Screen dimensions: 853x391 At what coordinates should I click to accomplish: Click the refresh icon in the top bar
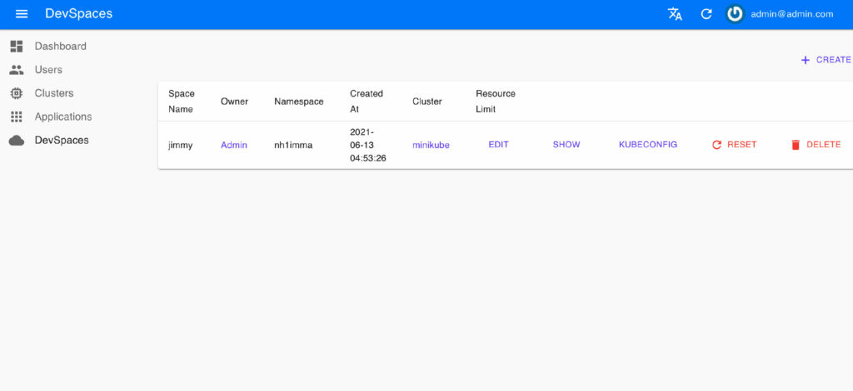[706, 14]
